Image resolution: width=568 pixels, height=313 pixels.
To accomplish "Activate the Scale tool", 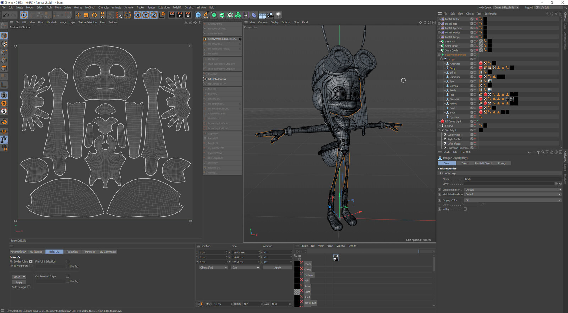I will point(86,15).
